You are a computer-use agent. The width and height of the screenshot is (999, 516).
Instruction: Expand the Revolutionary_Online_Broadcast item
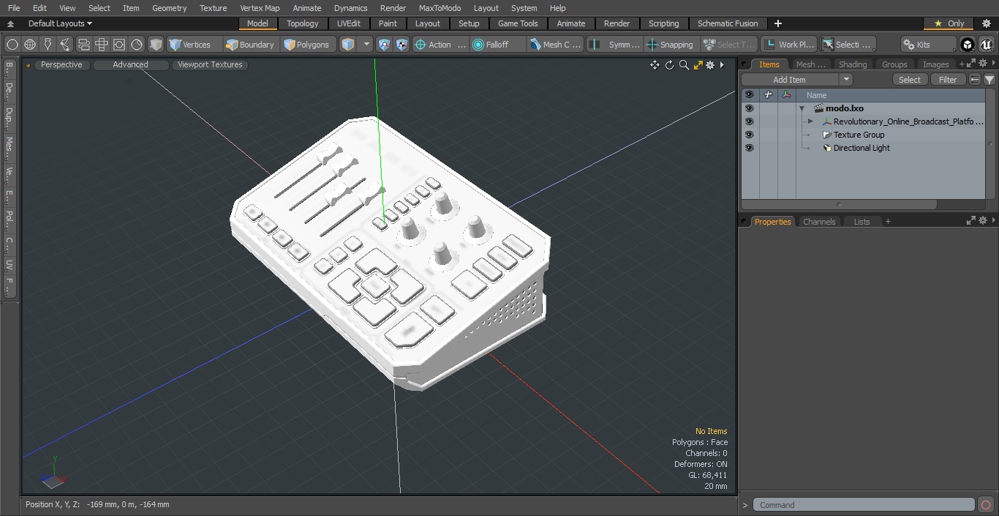810,121
